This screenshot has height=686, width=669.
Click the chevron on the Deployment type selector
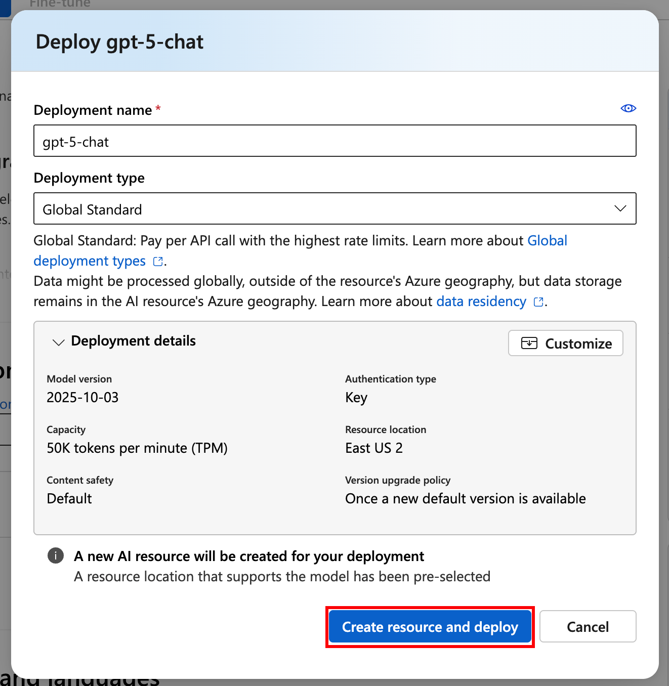coord(619,208)
